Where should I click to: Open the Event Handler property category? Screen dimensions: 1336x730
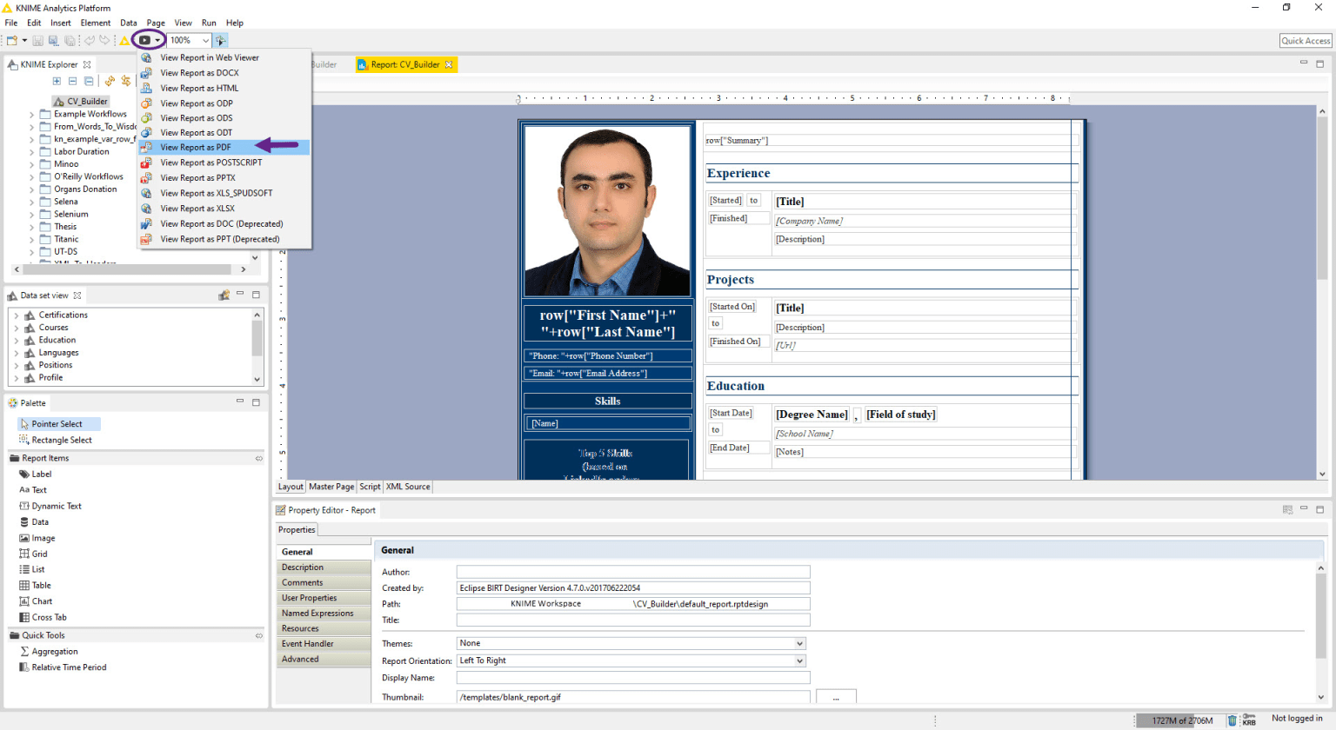[324, 644]
